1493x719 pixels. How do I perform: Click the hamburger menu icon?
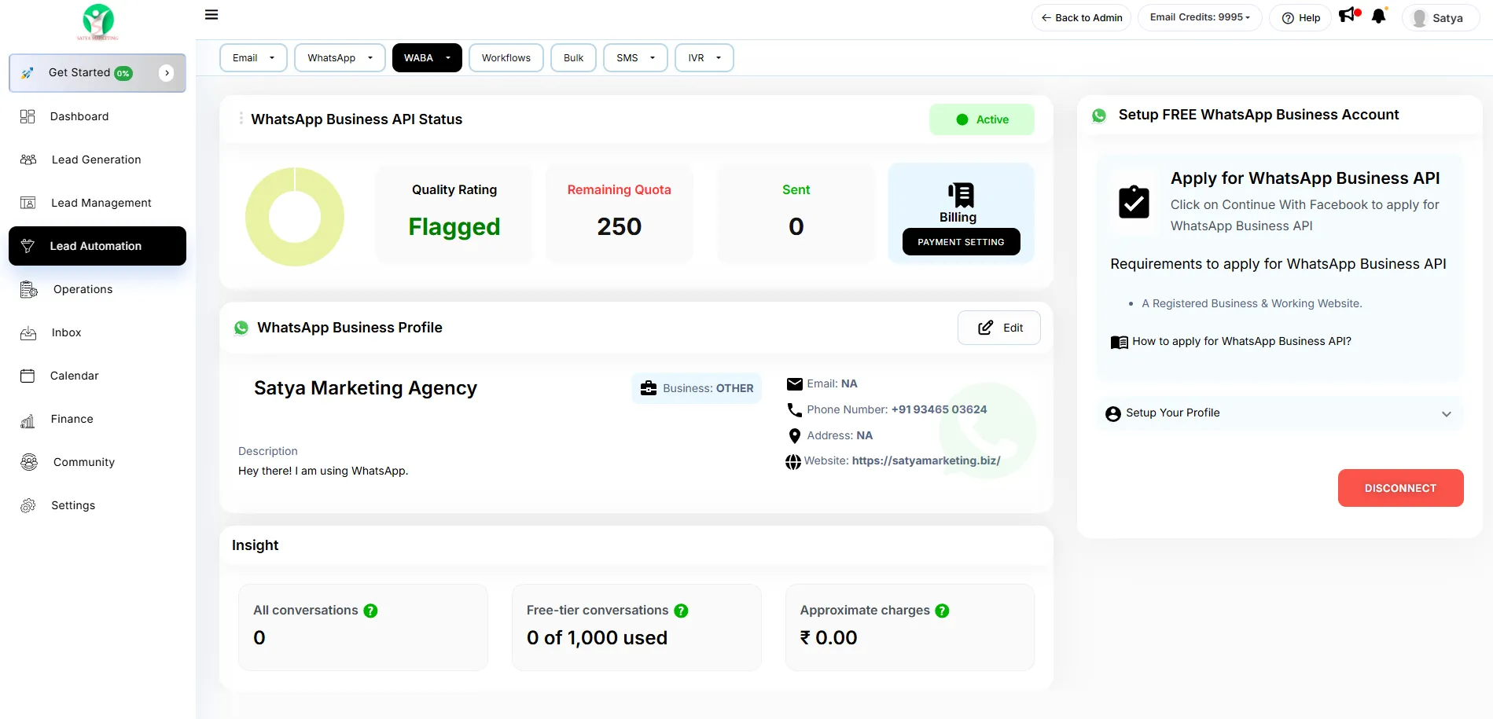click(211, 15)
